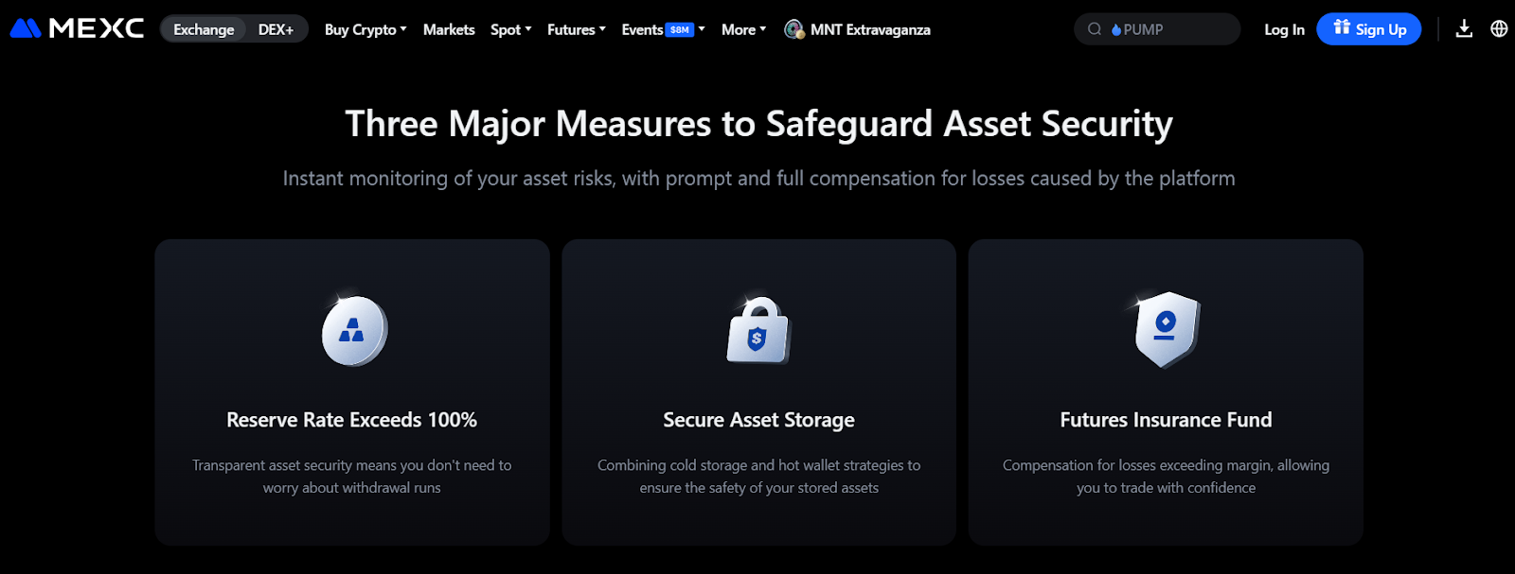Open the Spot dropdown menu
The height and width of the screenshot is (574, 1515).
[511, 29]
